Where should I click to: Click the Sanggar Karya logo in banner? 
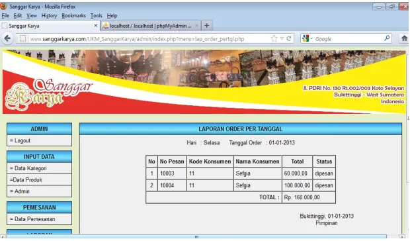[48, 94]
